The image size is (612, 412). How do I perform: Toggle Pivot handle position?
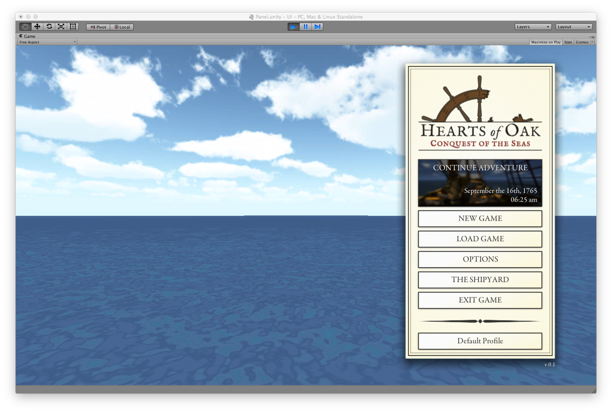(x=98, y=27)
